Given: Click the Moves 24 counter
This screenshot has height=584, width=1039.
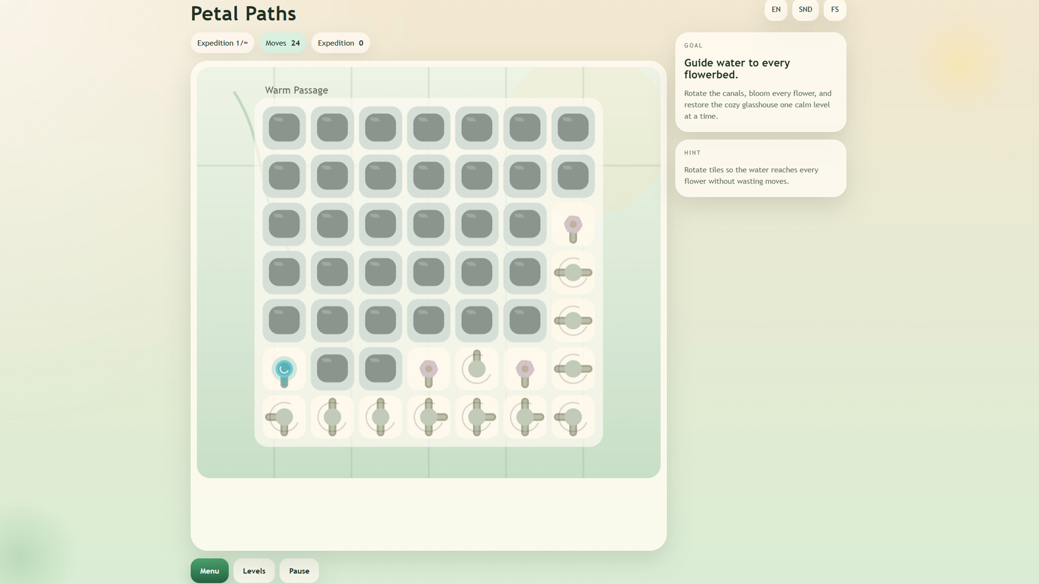Looking at the screenshot, I should coord(282,43).
